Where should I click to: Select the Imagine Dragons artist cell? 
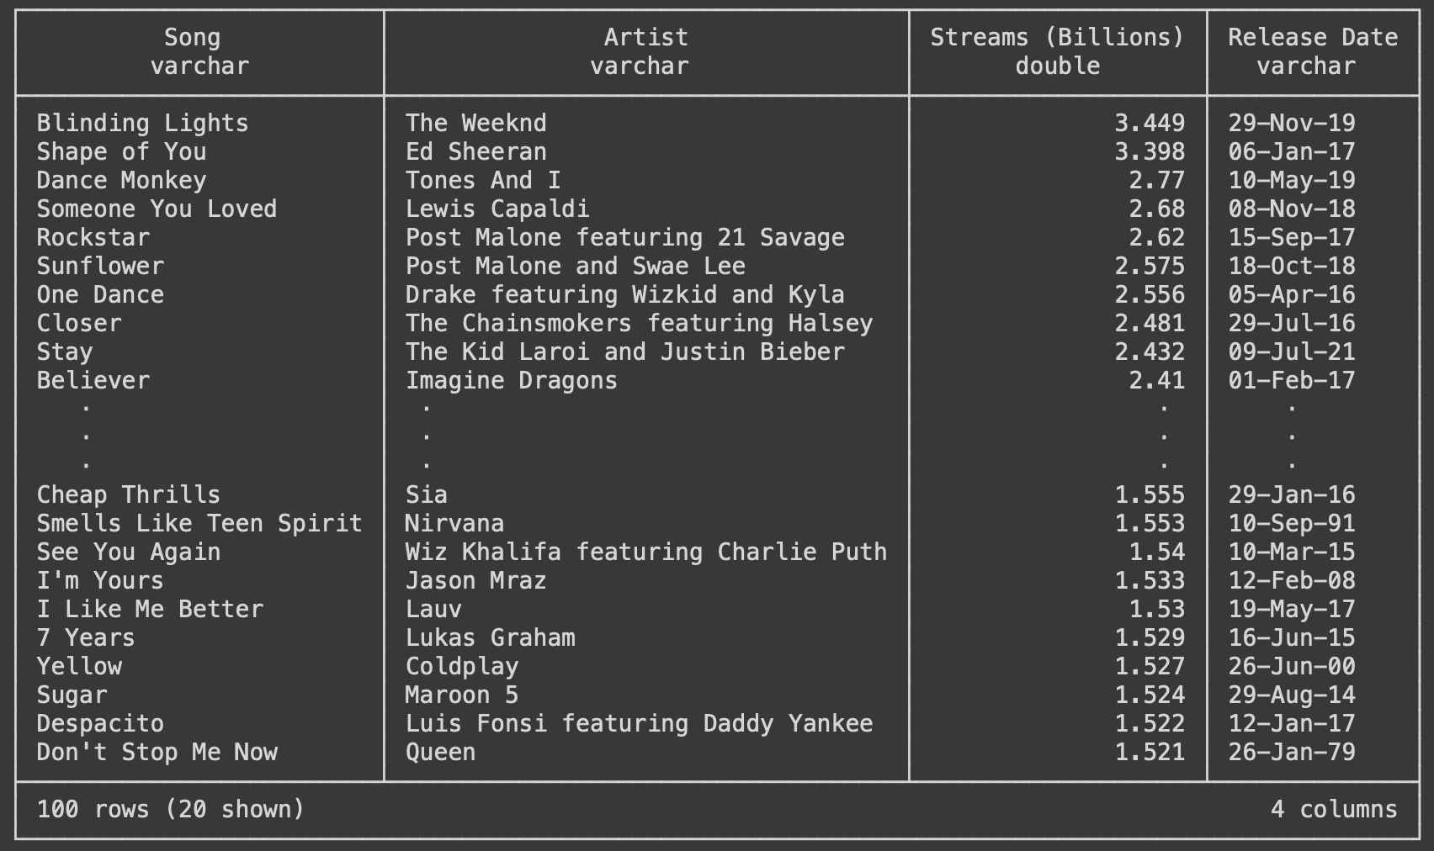[511, 381]
